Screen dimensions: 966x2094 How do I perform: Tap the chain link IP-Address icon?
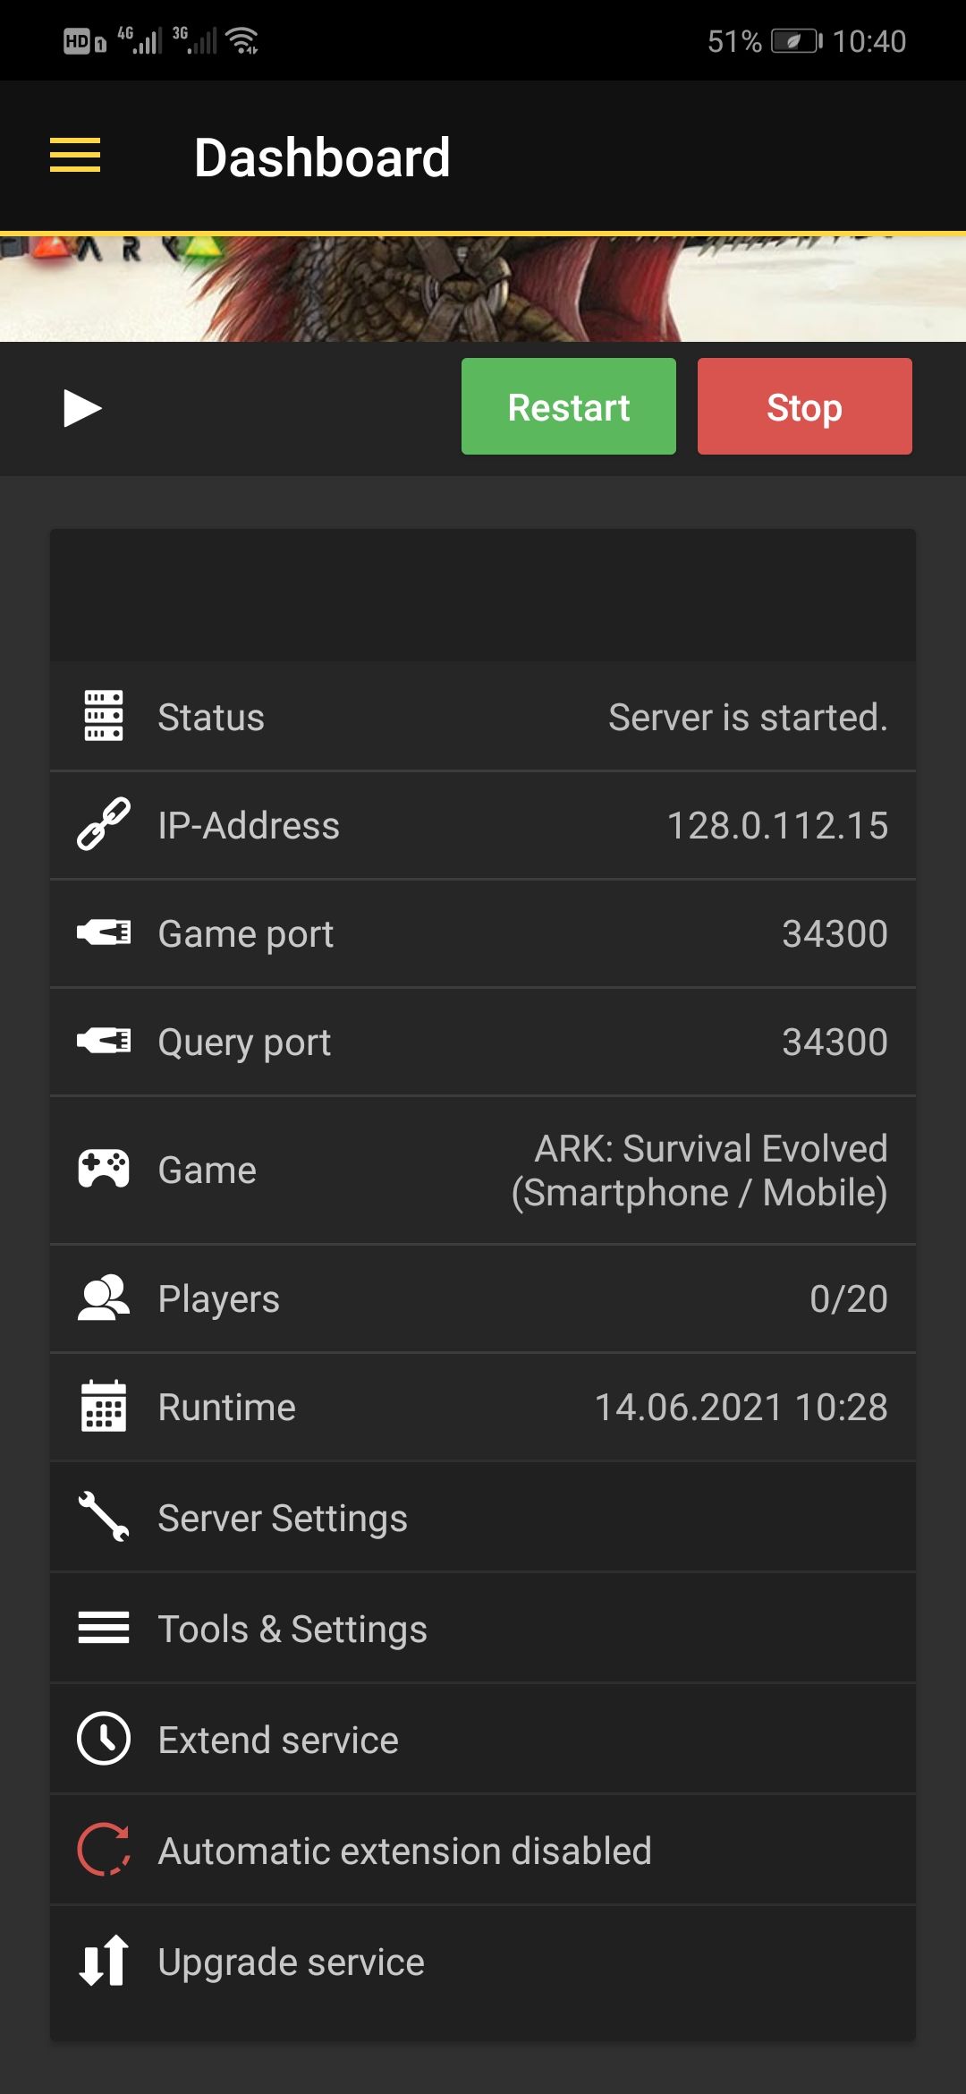(x=104, y=824)
